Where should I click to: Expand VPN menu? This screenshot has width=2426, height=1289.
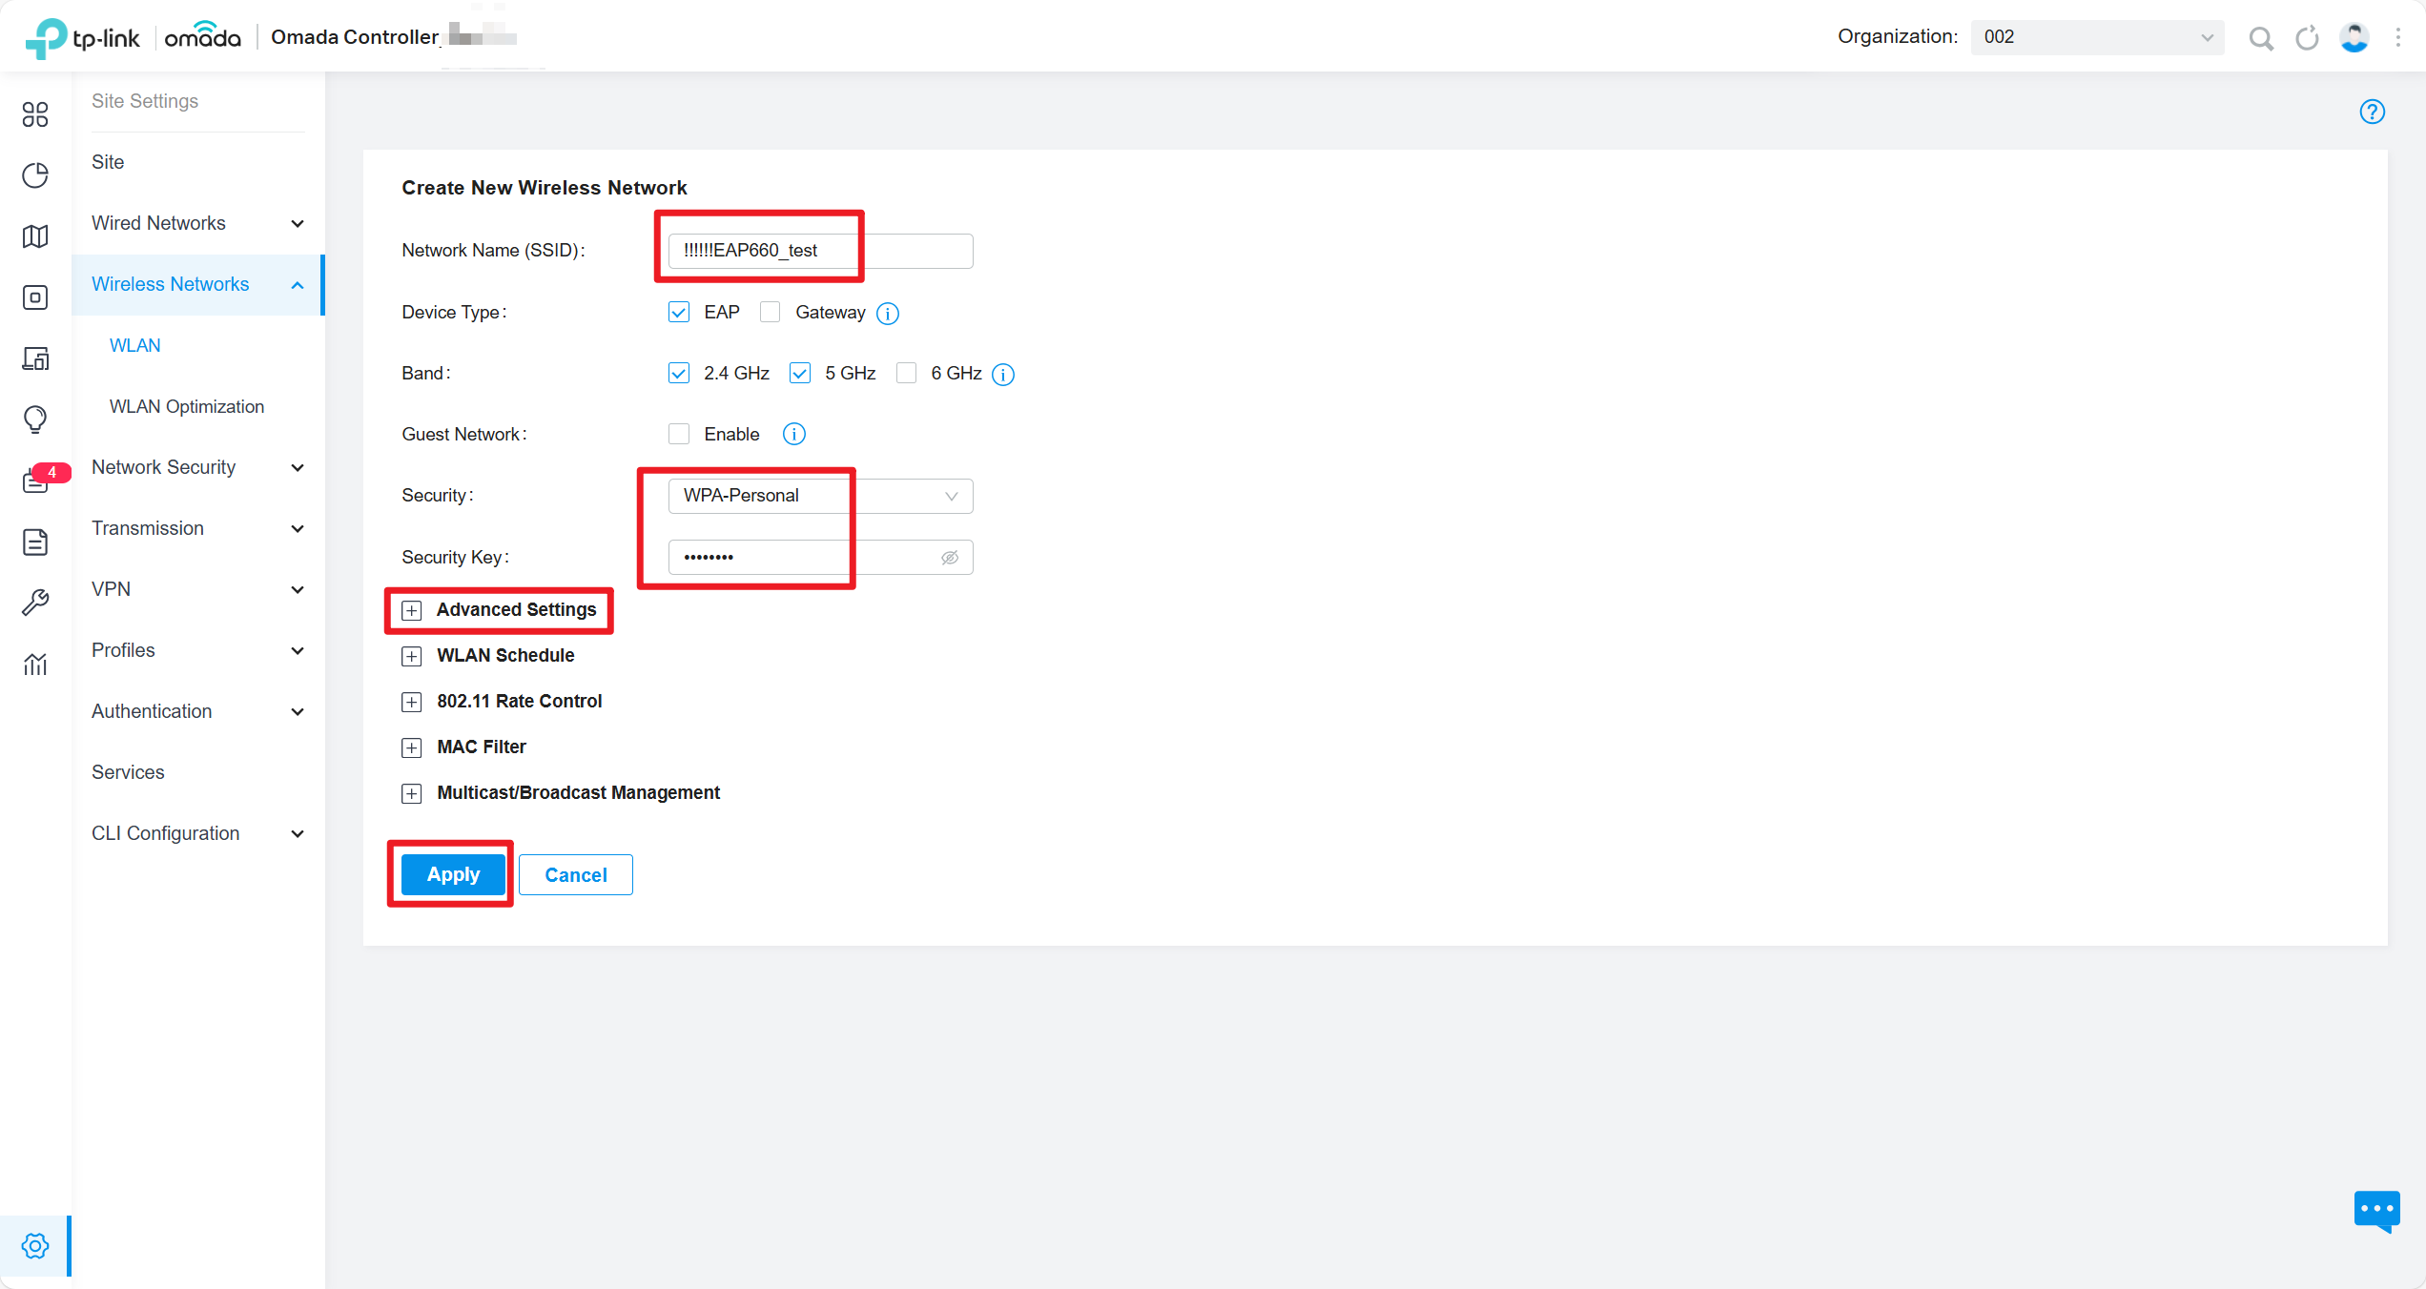(197, 589)
